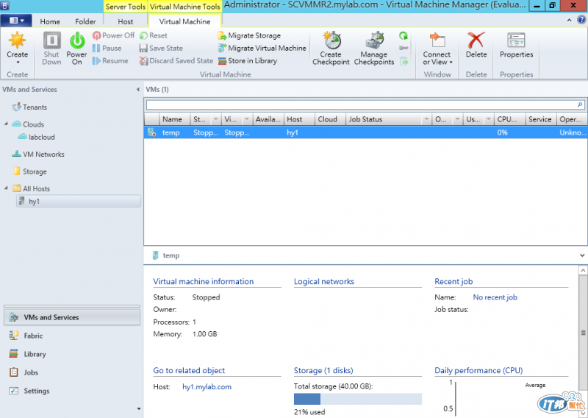Click Create Checkpoint icon
The width and height of the screenshot is (588, 418).
coord(332,40)
